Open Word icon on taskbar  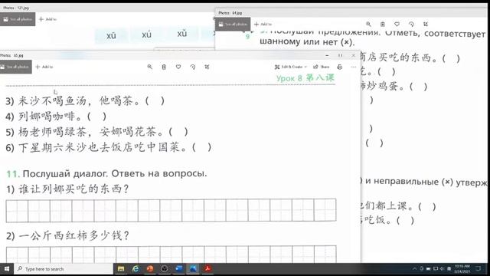(178, 268)
